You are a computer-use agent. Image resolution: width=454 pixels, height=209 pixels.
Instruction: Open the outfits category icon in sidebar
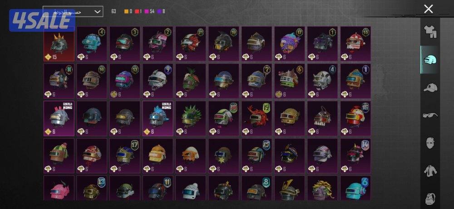(430, 32)
